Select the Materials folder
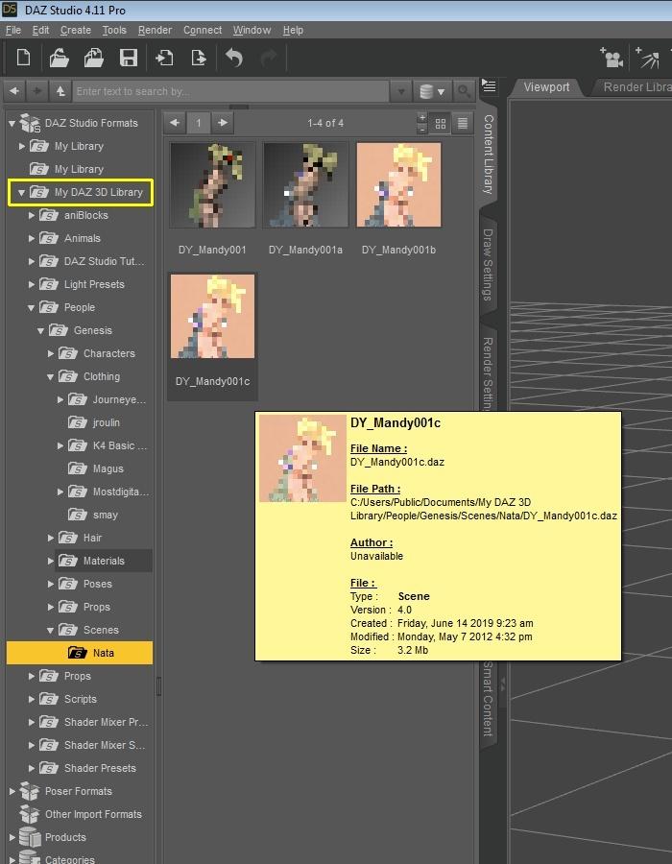 pyautogui.click(x=104, y=561)
